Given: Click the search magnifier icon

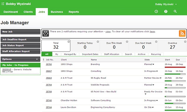Looking at the screenshot, I should pos(175,12).
